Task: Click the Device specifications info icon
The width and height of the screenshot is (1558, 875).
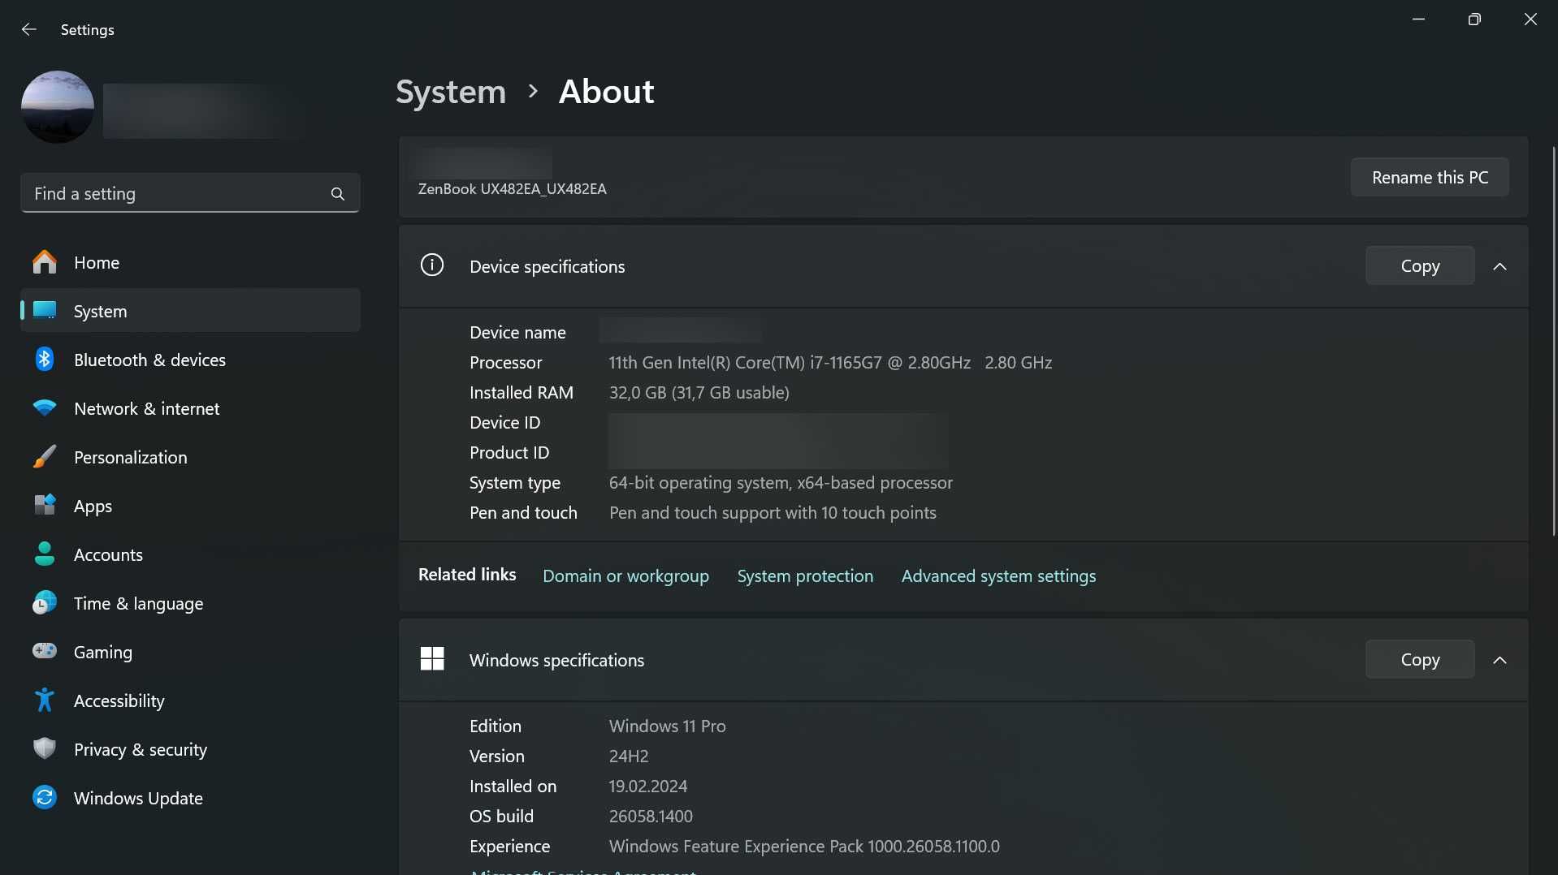Action: coord(432,265)
